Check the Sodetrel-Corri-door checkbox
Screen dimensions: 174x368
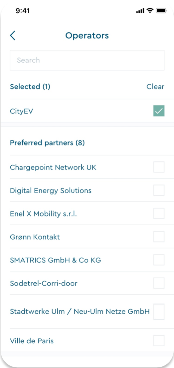[159, 283]
